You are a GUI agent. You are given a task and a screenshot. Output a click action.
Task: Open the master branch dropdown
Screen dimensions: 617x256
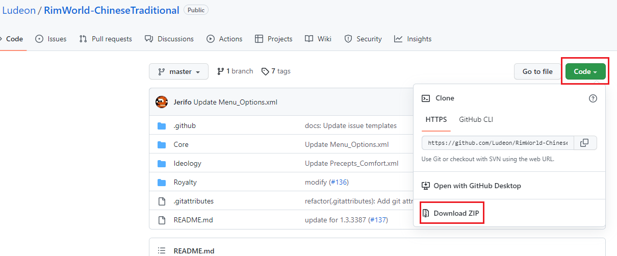coord(178,71)
